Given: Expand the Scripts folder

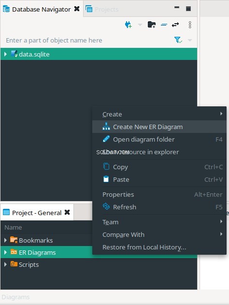Looking at the screenshot, I should [5, 264].
